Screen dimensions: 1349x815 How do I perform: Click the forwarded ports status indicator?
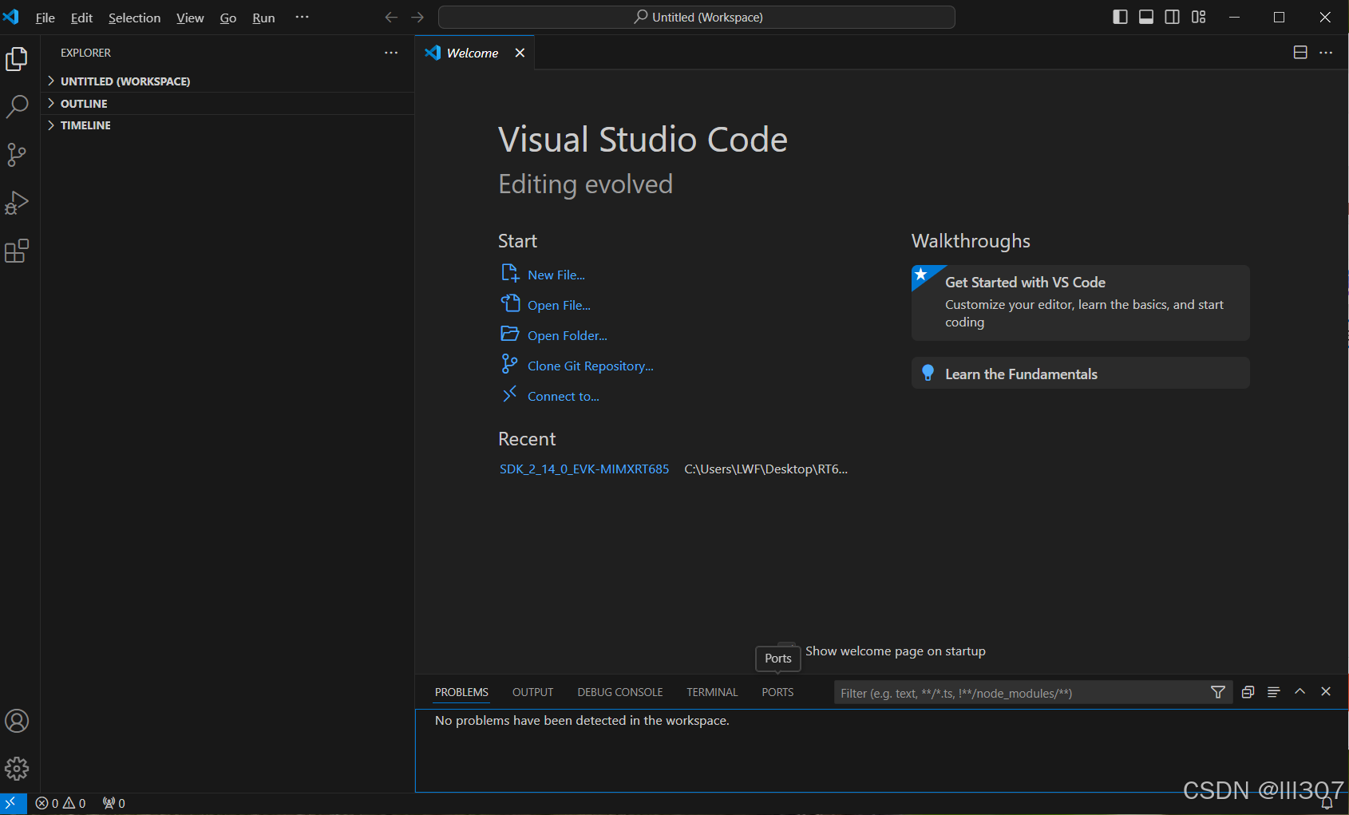pos(114,803)
